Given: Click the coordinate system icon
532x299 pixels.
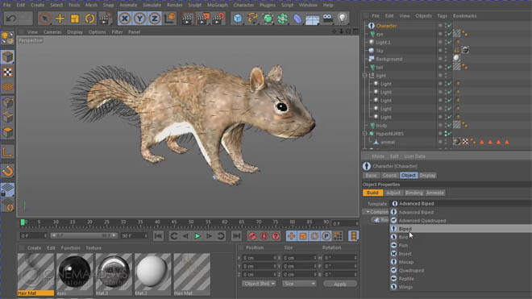Looking at the screenshot, I should coord(169,19).
